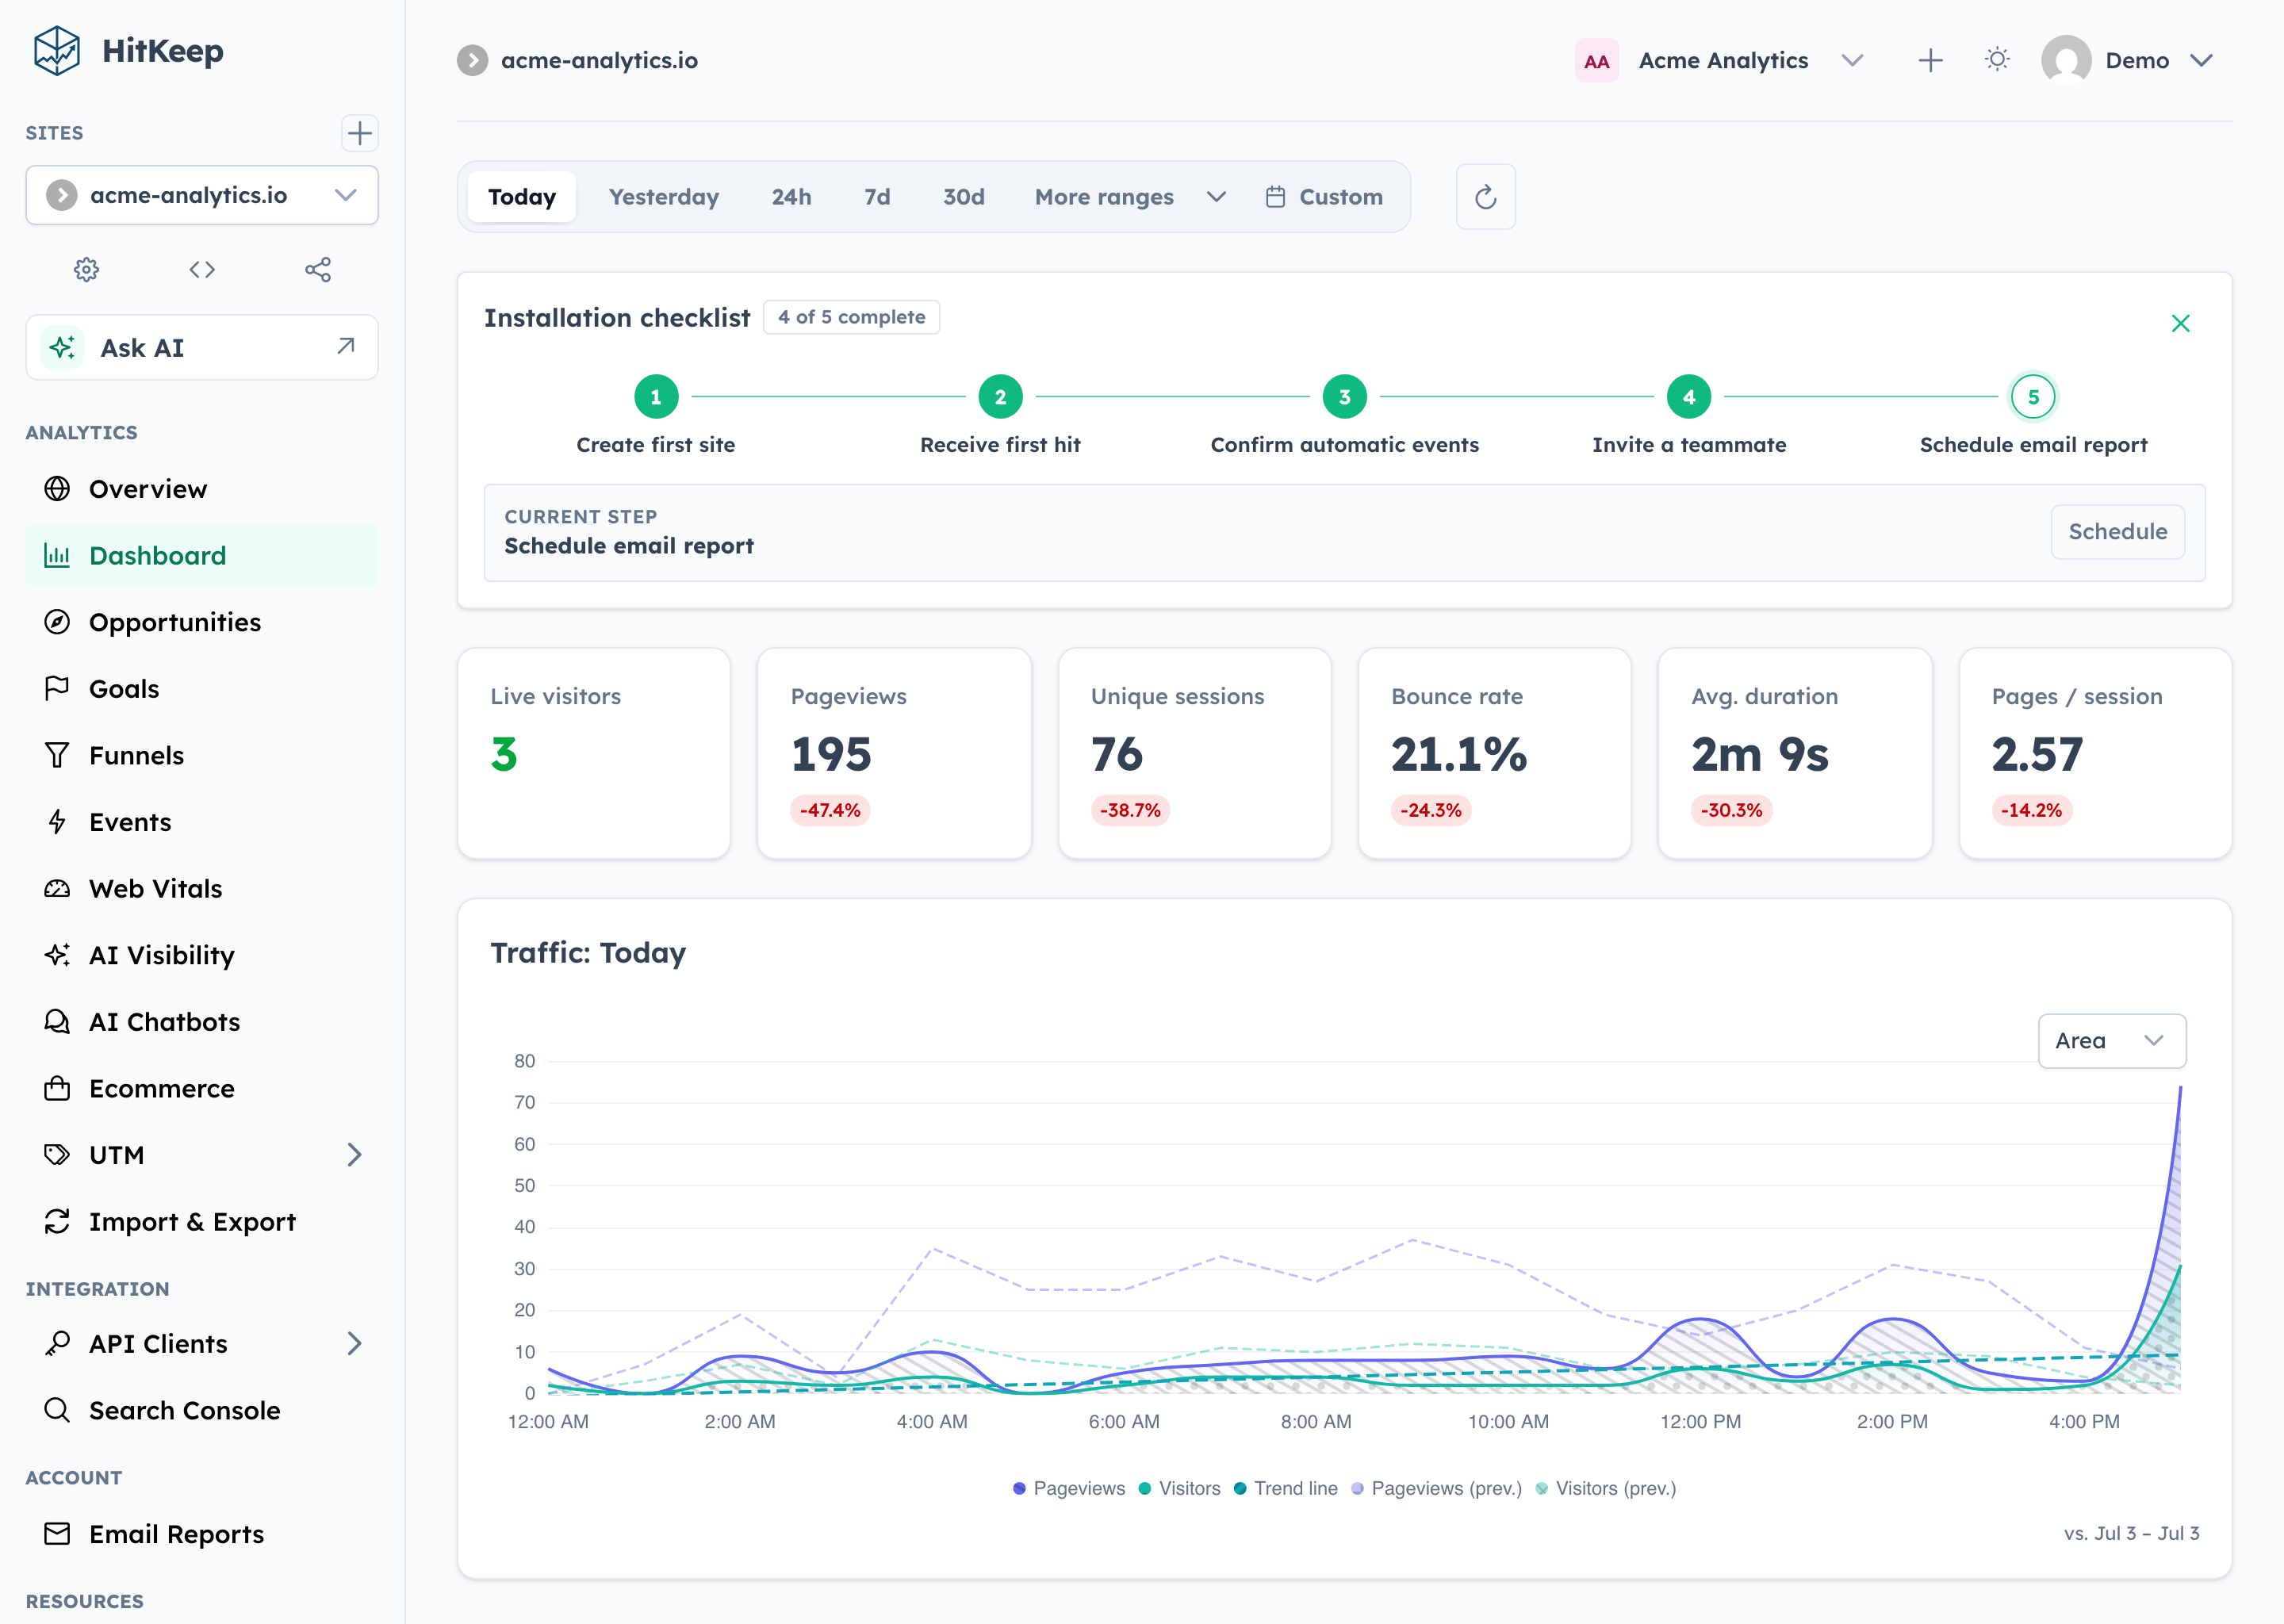The image size is (2284, 1624).
Task: Click step 1 Create first site circle
Action: coord(656,397)
